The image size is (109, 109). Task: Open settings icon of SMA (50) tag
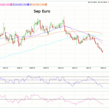click(14, 5)
